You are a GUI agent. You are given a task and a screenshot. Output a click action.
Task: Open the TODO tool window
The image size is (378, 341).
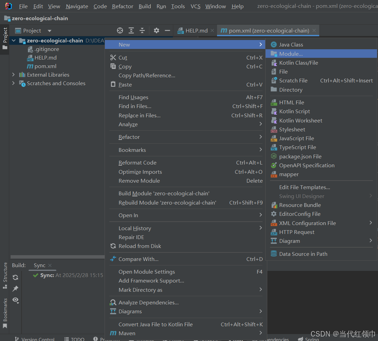tap(74, 339)
